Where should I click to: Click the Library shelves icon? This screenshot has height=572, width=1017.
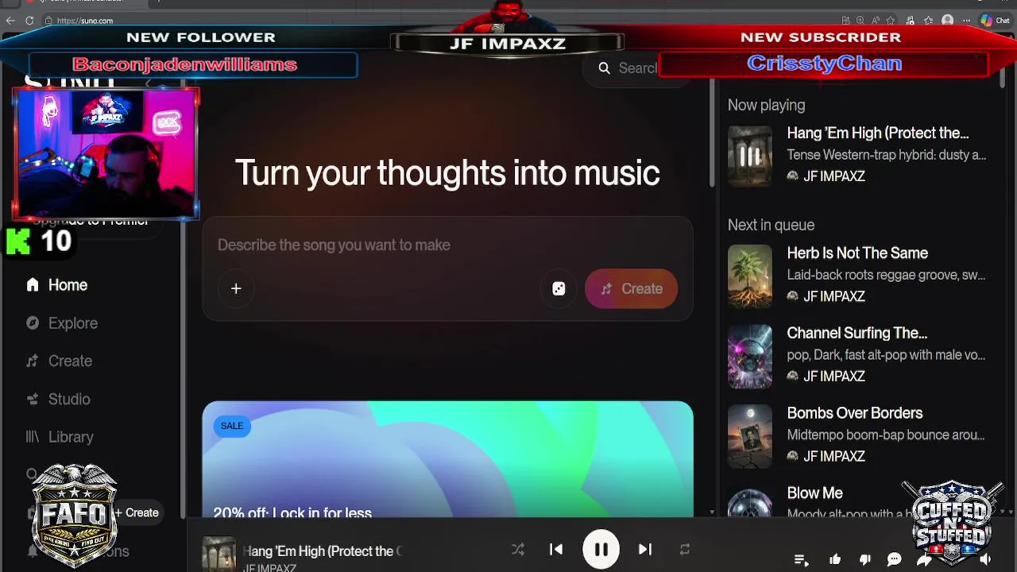[x=33, y=437]
